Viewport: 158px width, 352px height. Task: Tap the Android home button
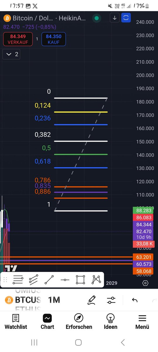[x=78, y=342]
